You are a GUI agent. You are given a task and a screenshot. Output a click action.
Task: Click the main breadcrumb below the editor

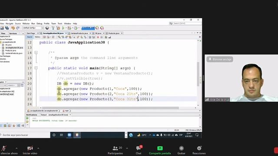pos(67,111)
